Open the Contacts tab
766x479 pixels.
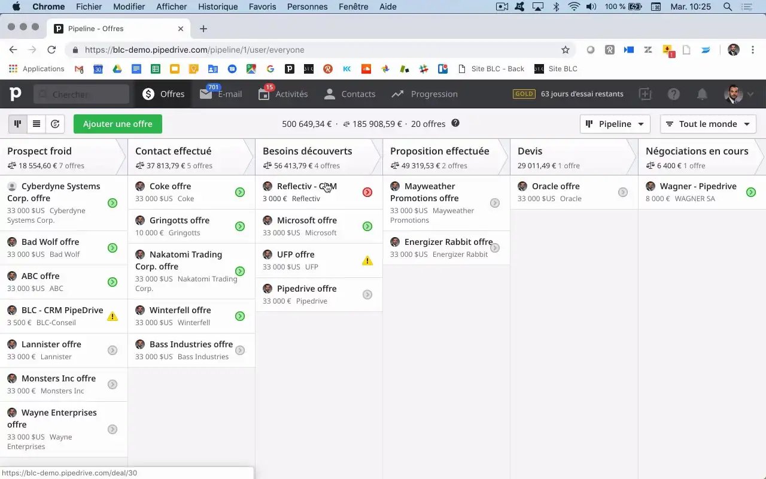[349, 94]
